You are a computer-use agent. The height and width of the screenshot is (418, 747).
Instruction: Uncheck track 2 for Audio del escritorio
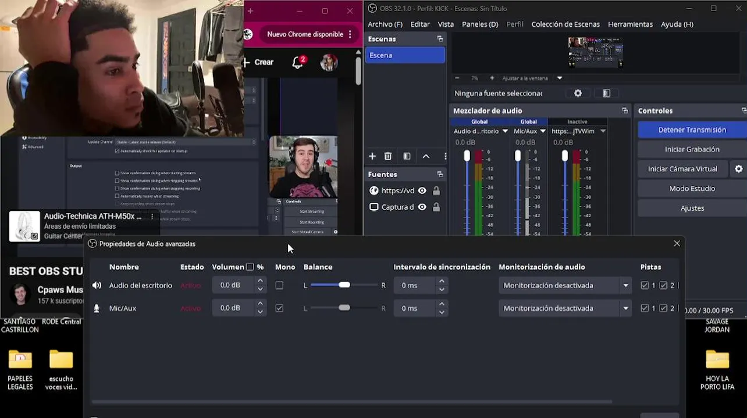(663, 286)
